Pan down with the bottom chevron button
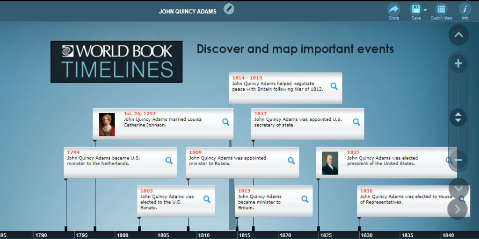The width and height of the screenshot is (479, 239). point(458,188)
